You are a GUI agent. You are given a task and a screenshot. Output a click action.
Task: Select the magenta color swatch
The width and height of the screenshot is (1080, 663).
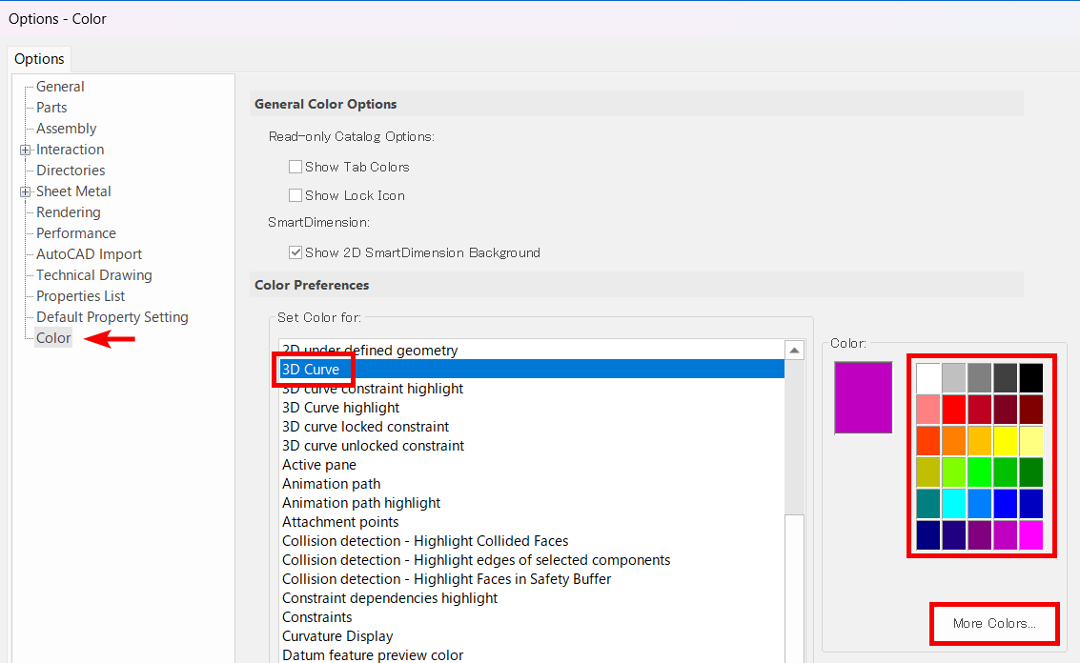point(1030,535)
